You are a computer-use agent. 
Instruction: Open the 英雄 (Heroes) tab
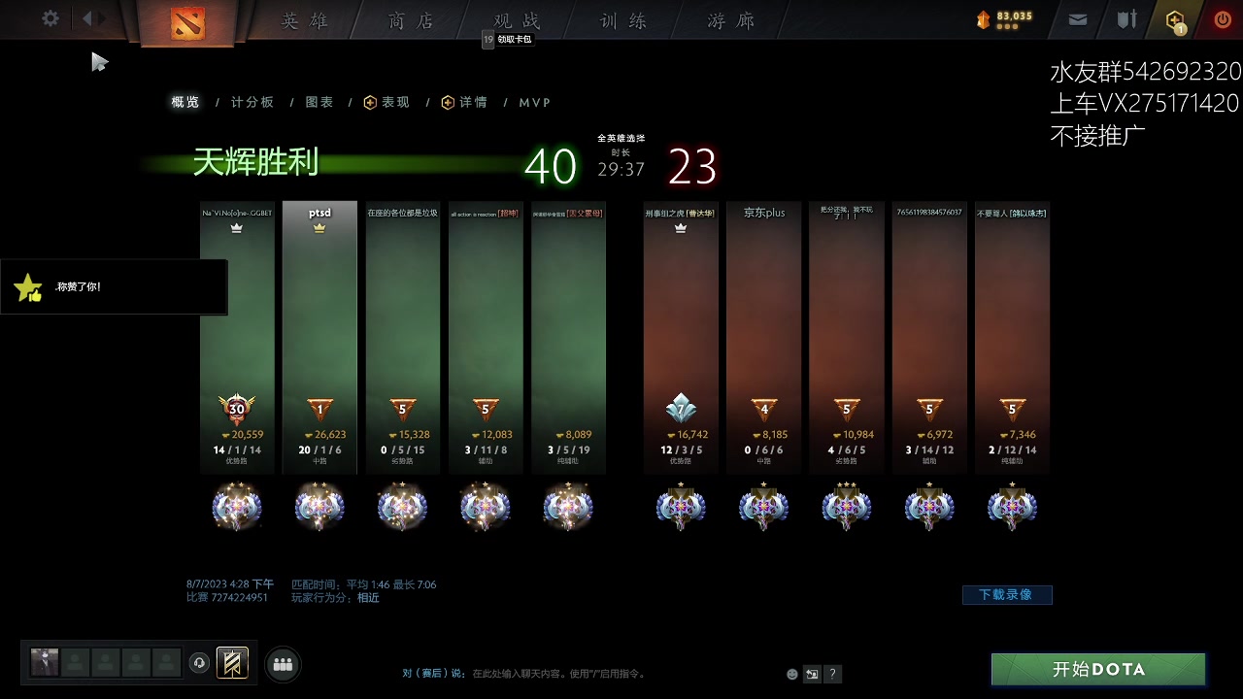(306, 20)
